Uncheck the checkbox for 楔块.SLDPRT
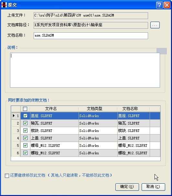This screenshot has width=172, height=196. (25, 131)
